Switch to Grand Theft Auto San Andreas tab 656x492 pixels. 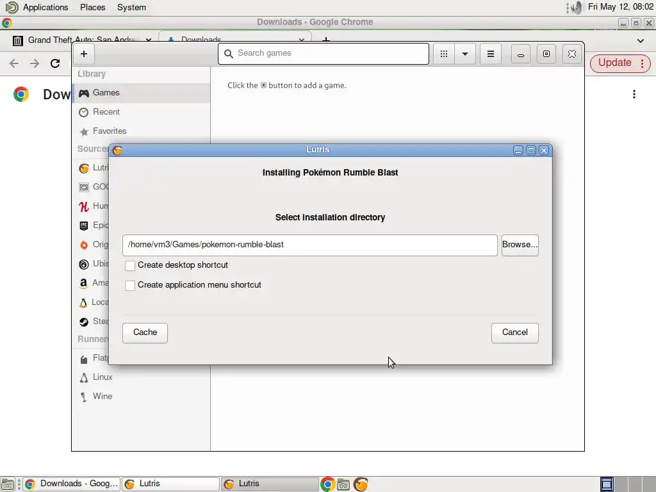(81, 40)
